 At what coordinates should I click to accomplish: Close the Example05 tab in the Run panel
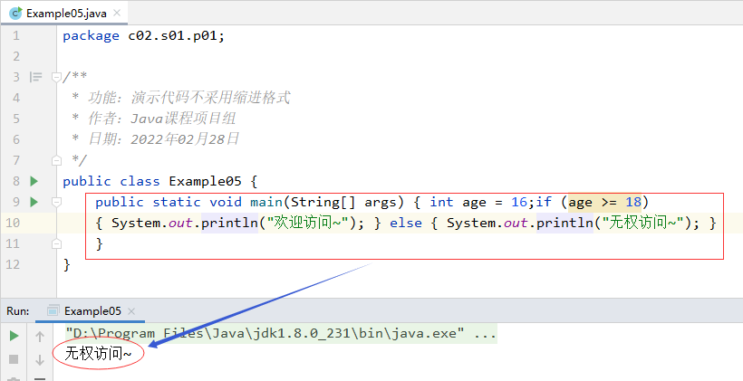click(131, 311)
